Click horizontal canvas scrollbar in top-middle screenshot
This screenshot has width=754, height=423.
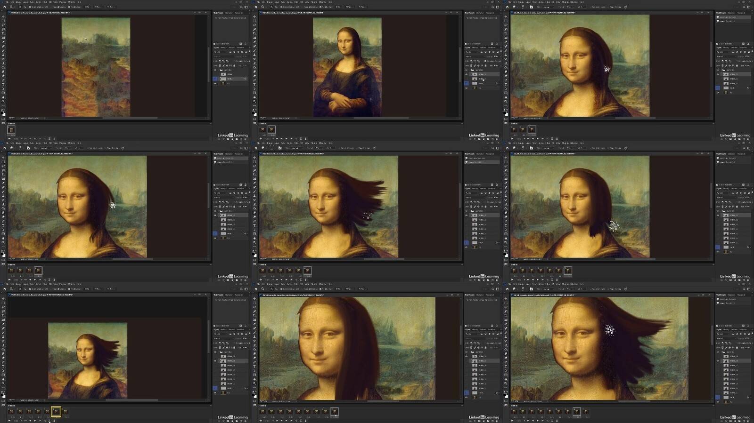382,118
